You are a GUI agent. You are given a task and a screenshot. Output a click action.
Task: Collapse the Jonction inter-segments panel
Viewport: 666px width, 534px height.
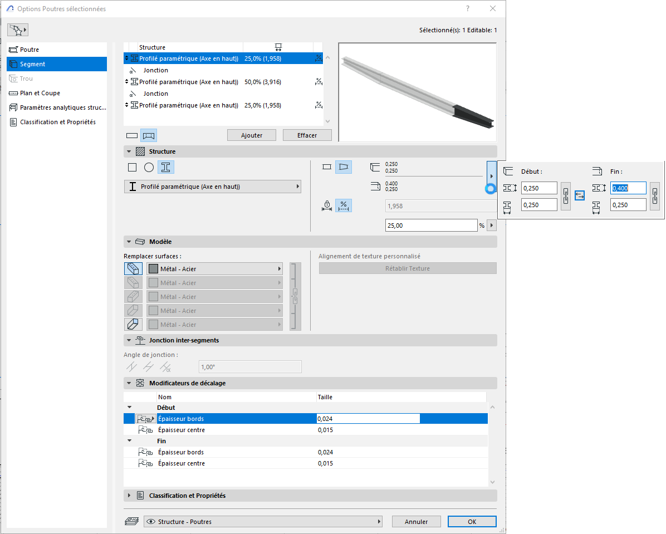coord(129,340)
